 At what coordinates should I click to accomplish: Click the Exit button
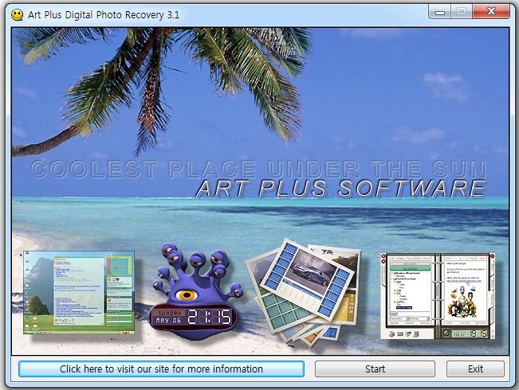click(475, 369)
